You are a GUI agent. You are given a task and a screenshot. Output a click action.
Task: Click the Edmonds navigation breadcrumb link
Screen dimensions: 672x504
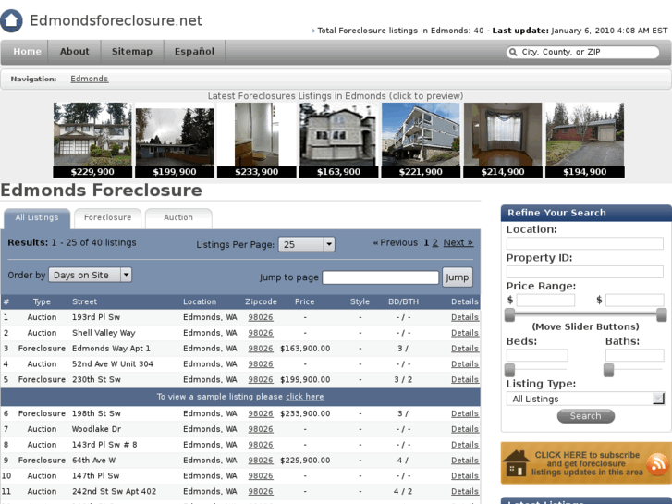coord(89,79)
